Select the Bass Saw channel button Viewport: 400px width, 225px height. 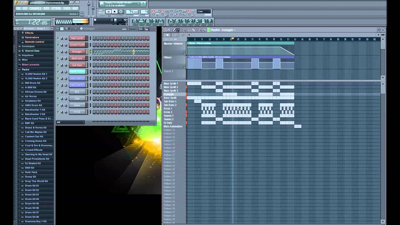pyautogui.click(x=77, y=58)
